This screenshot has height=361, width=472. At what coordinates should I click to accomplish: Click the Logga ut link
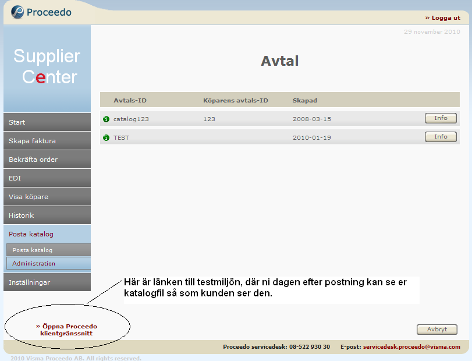[x=443, y=18]
